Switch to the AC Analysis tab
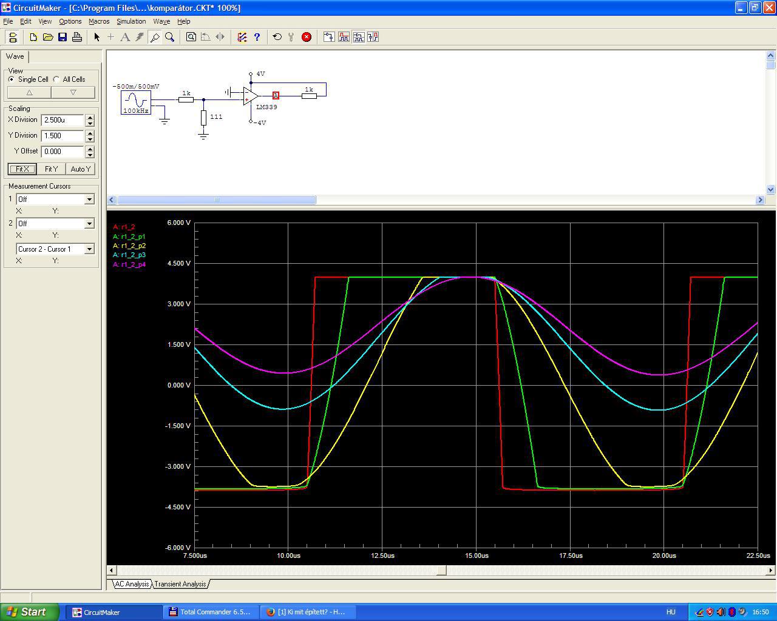The image size is (777, 621). pyautogui.click(x=132, y=584)
